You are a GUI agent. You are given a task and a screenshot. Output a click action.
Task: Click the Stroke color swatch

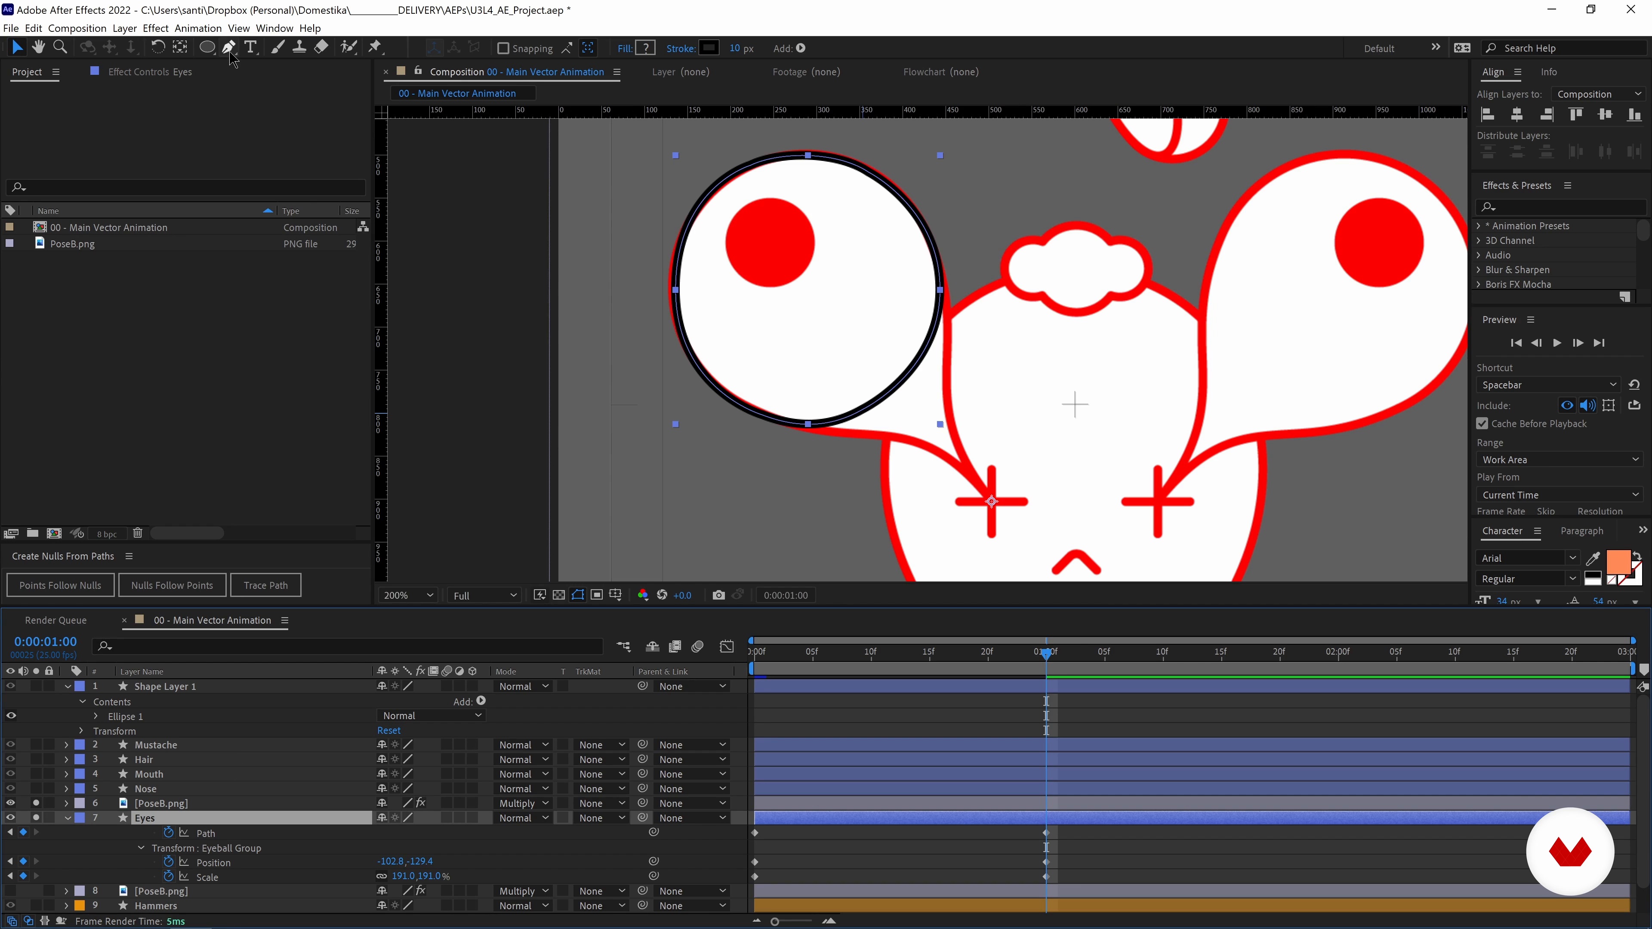(x=709, y=48)
